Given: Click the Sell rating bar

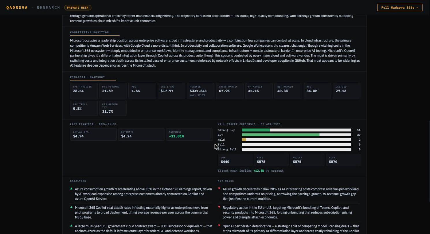Looking at the screenshot, I should [297, 145].
